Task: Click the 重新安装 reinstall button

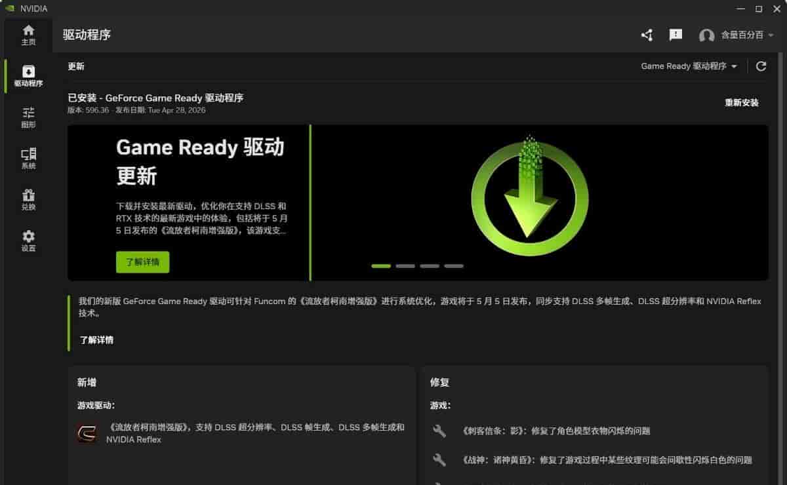Action: point(741,103)
